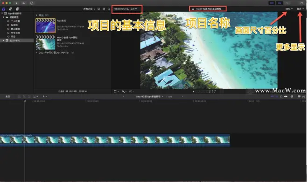Open the Photos and Audio sidebar icon
Screen dimensions: 308x182
tap(11, 9)
